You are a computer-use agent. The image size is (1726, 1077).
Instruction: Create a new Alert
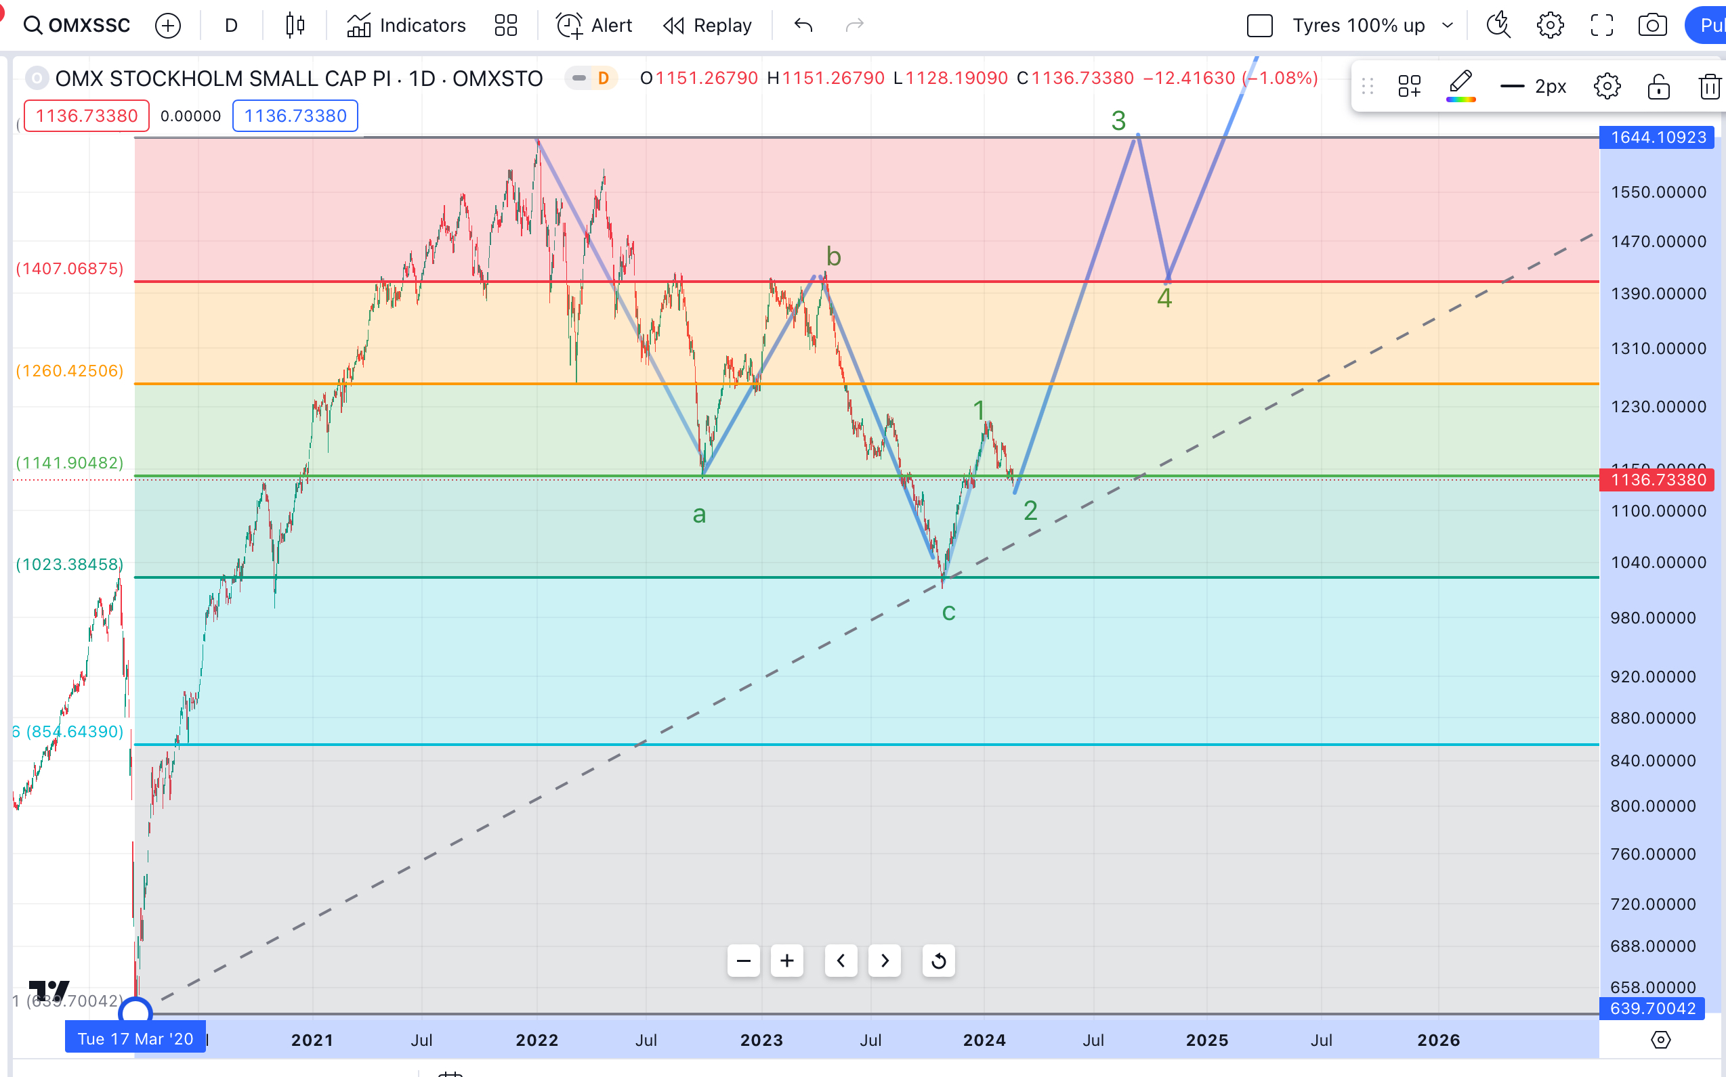594,26
